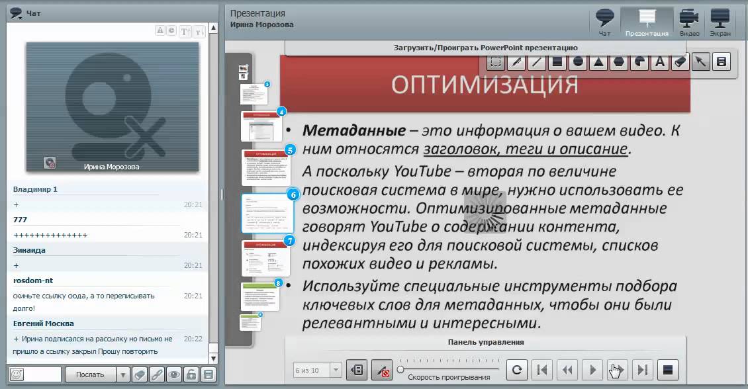The width and height of the screenshot is (748, 389).
Task: Open slide thumbnail number 4
Action: pos(261,127)
